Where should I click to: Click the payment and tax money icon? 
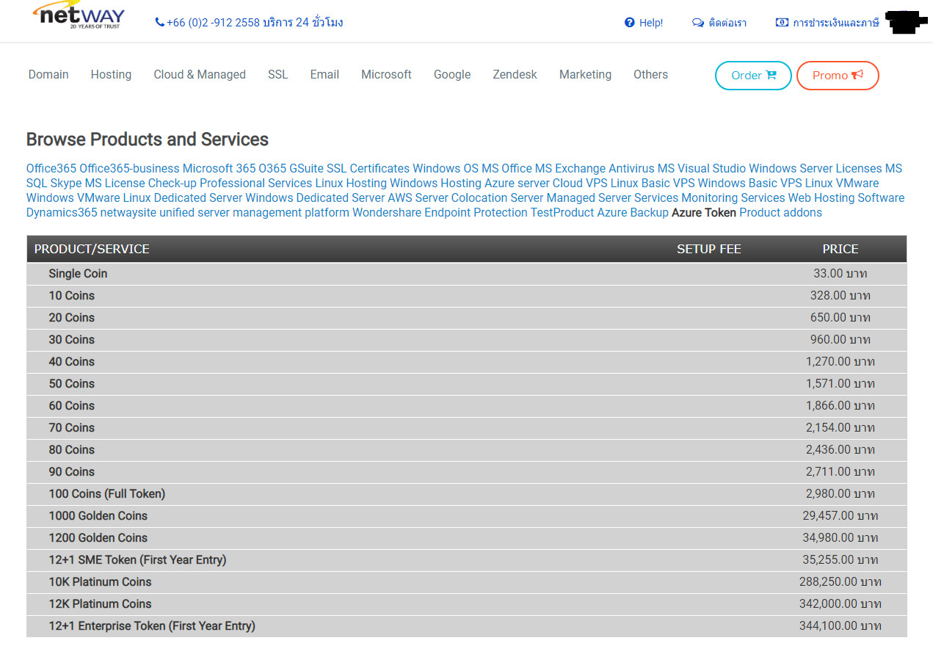pyautogui.click(x=782, y=23)
